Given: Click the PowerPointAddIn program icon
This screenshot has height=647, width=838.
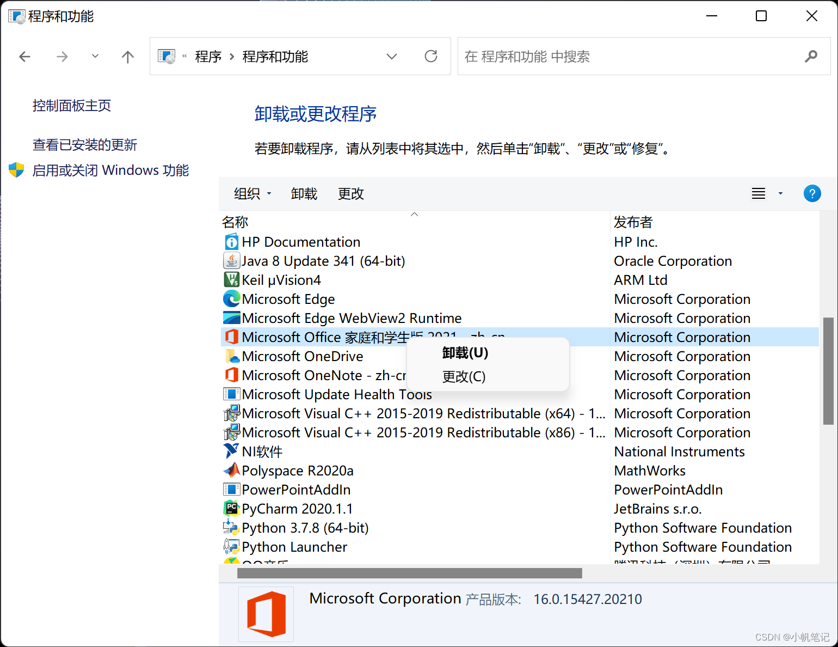Looking at the screenshot, I should [232, 490].
